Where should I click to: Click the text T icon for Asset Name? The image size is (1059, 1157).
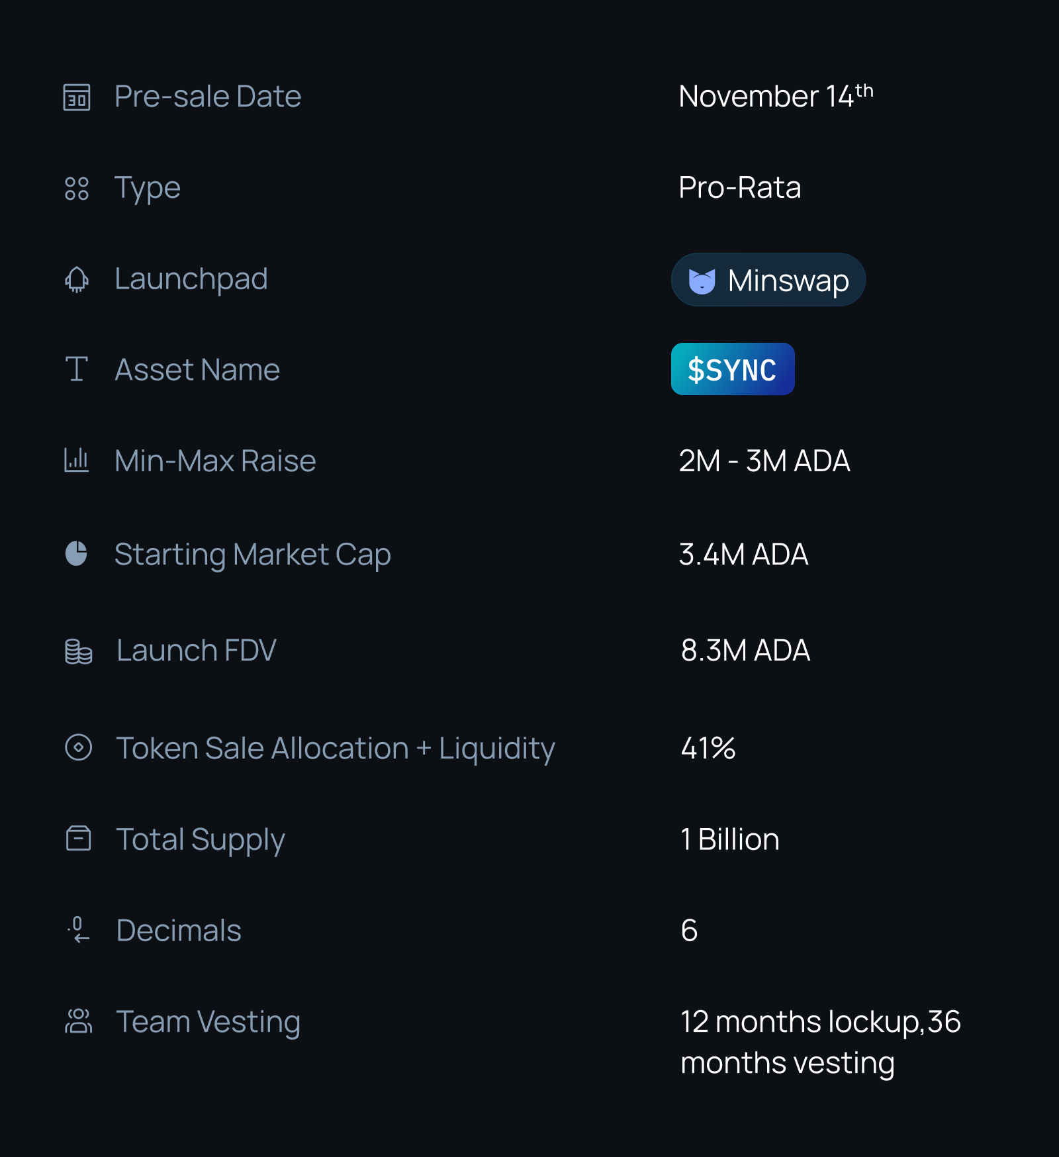click(x=77, y=369)
